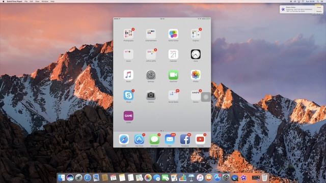This screenshot has height=183, width=326.
Task: Open the File menu
Action: coord(26,1)
